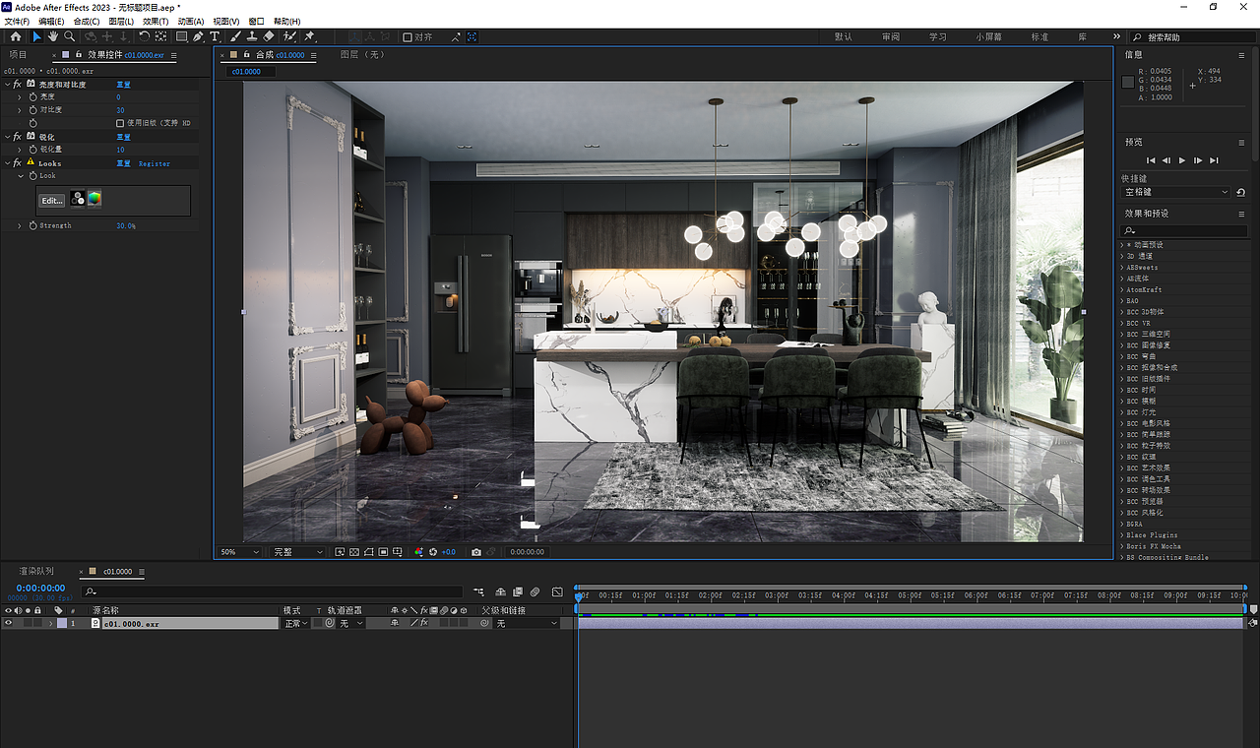Open the composition mini-flowchart icon

tap(478, 592)
